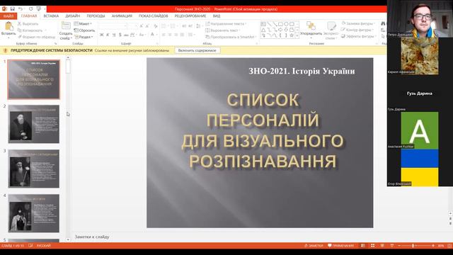
Task: Click fit slide to window icon
Action: click(x=449, y=246)
